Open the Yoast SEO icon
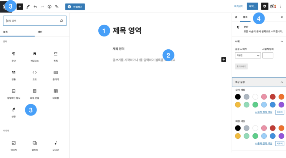This screenshot has height=158, width=286. click(273, 6)
